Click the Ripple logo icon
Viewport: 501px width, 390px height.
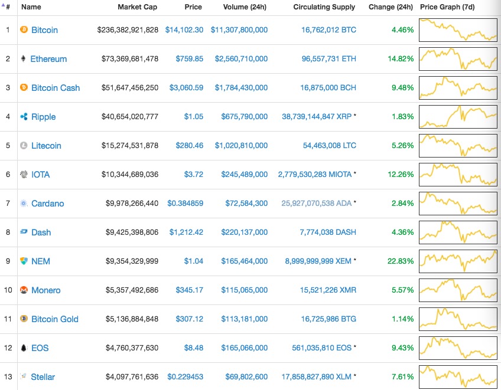(x=24, y=117)
